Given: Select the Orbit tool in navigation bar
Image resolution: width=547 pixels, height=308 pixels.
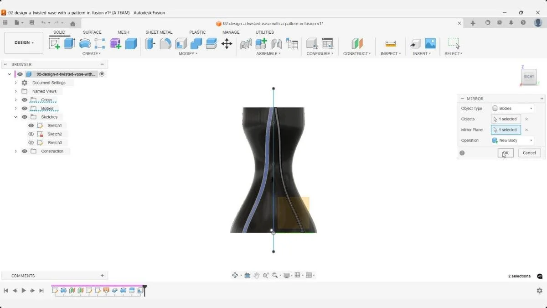Looking at the screenshot, I should (236, 275).
